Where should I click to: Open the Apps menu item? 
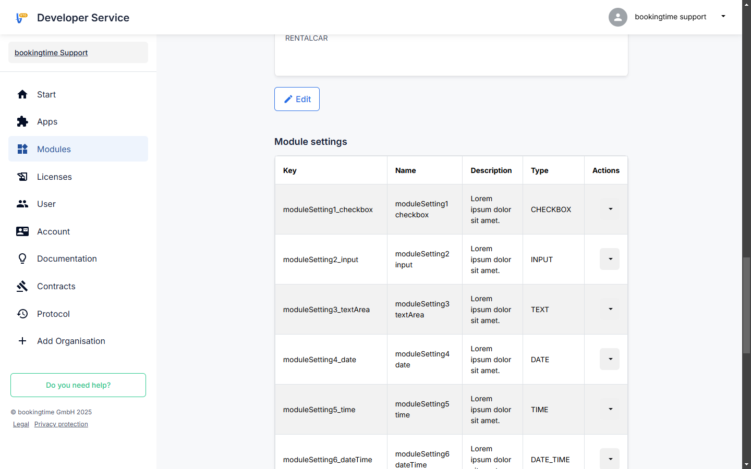[x=78, y=121]
